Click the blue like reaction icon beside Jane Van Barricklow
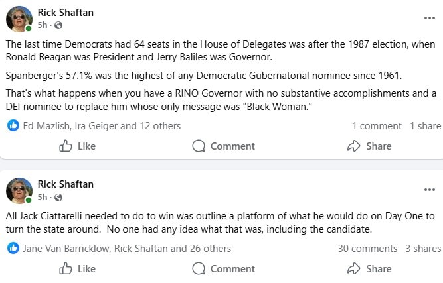Image resolution: width=443 pixels, height=283 pixels. point(13,248)
